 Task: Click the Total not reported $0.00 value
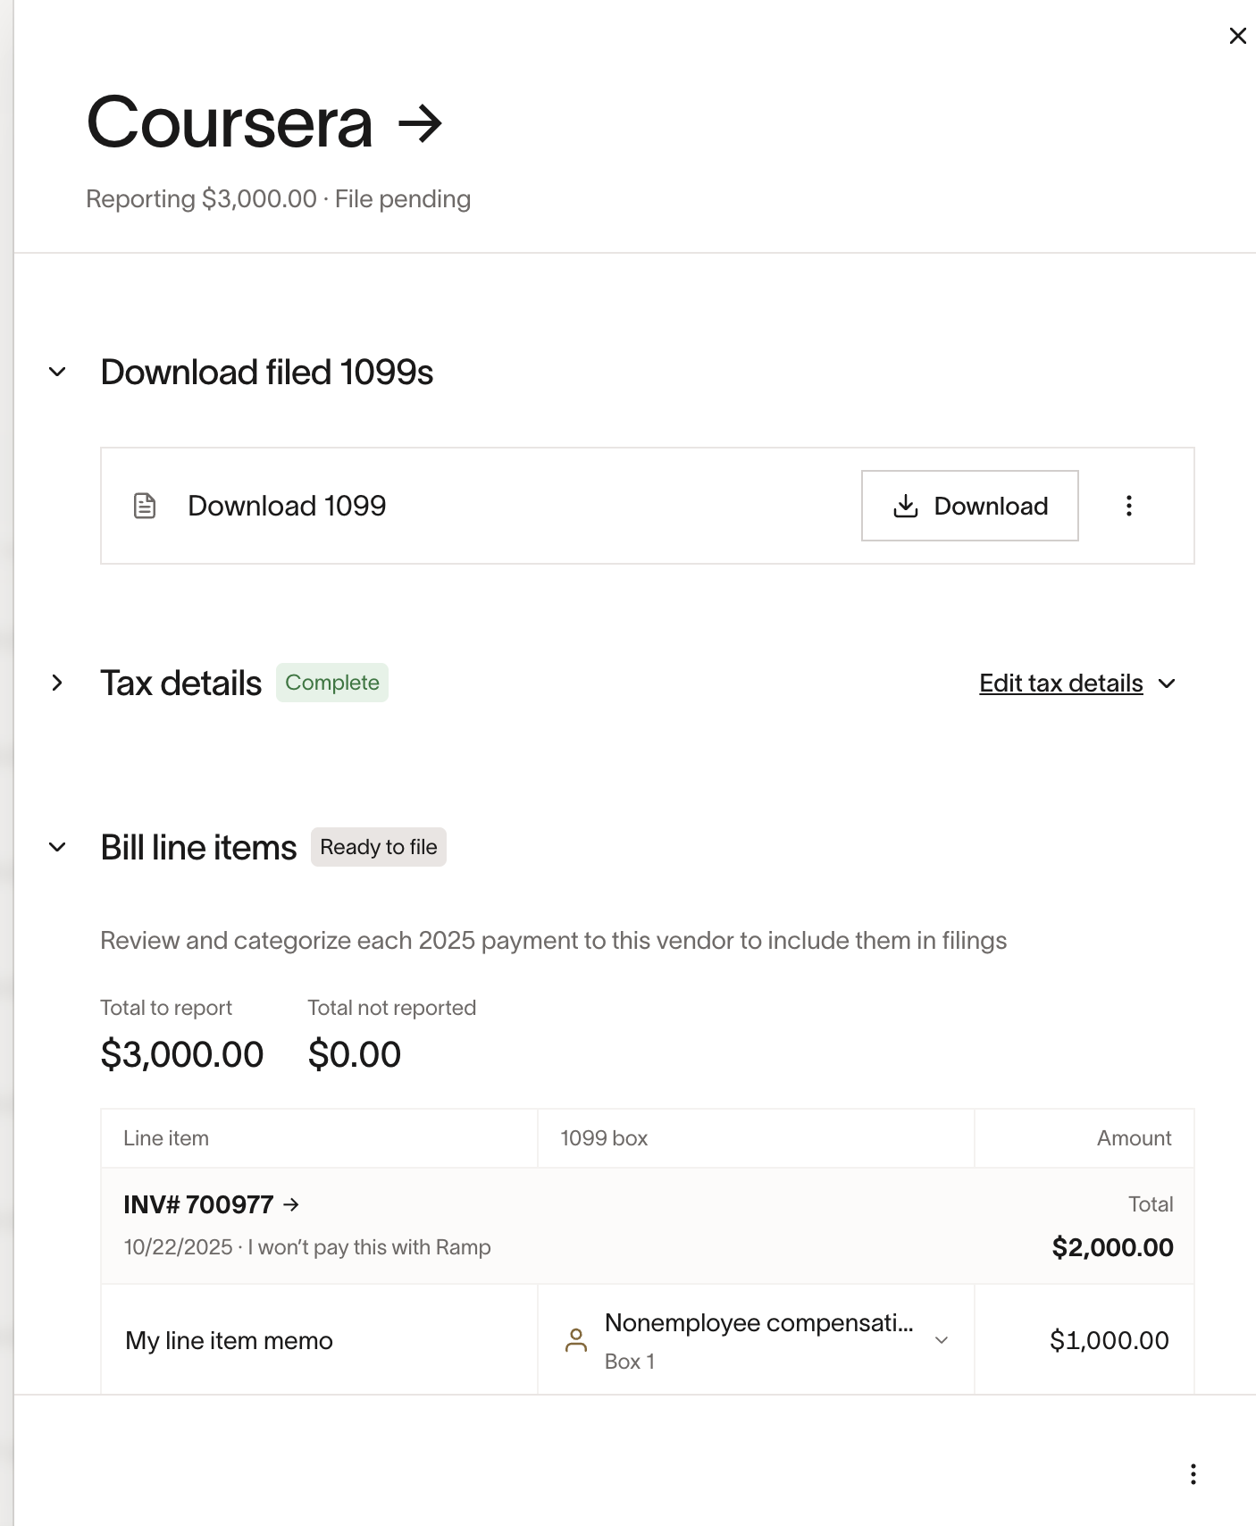point(354,1054)
